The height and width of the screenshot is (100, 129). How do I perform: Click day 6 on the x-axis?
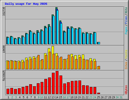tap(27, 97)
